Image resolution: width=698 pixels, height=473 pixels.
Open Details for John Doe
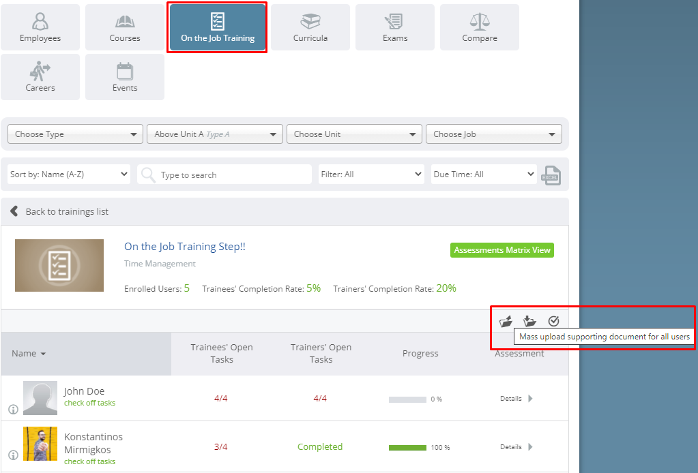click(x=510, y=398)
